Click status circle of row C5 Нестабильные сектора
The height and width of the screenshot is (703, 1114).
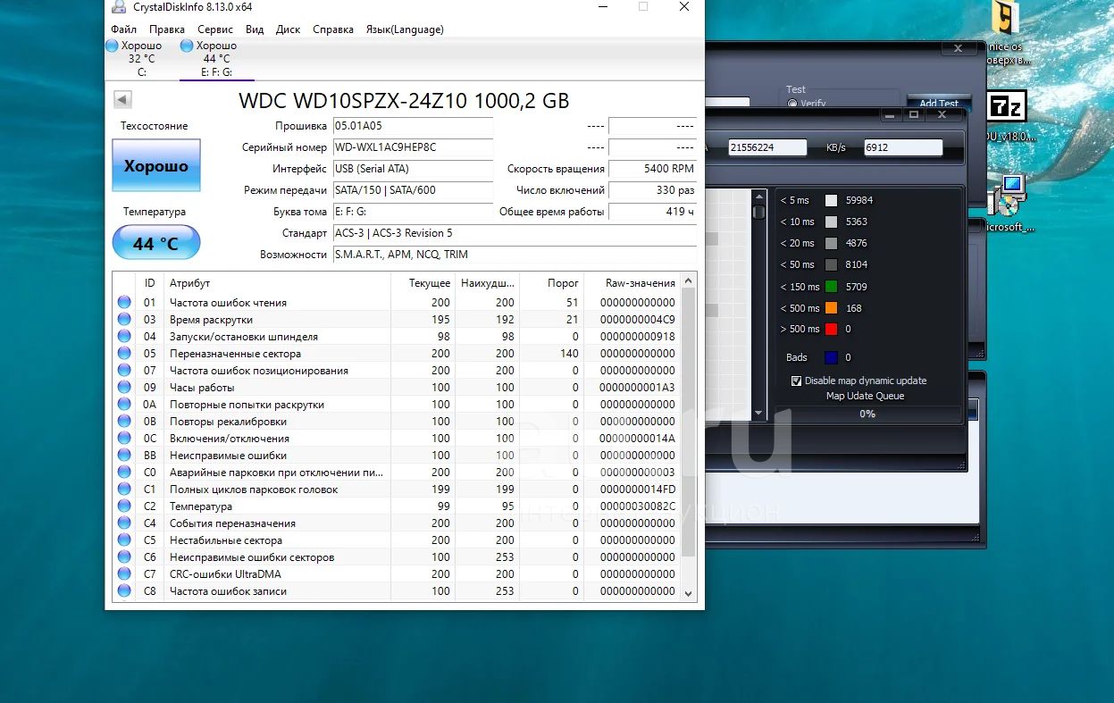coord(124,540)
